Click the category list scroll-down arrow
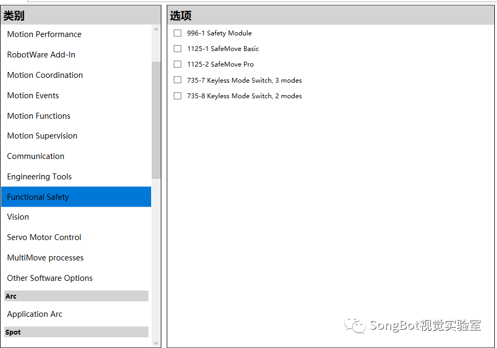497x348 pixels. pyautogui.click(x=156, y=343)
